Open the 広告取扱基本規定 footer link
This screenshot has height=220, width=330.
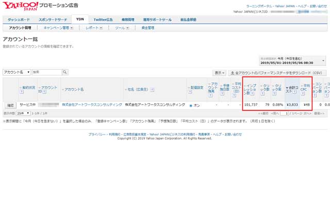[135, 134]
